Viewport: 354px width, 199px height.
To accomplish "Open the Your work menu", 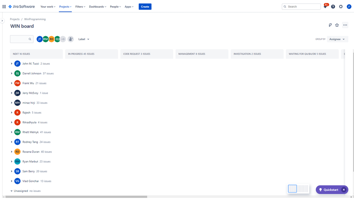I will click(48, 6).
